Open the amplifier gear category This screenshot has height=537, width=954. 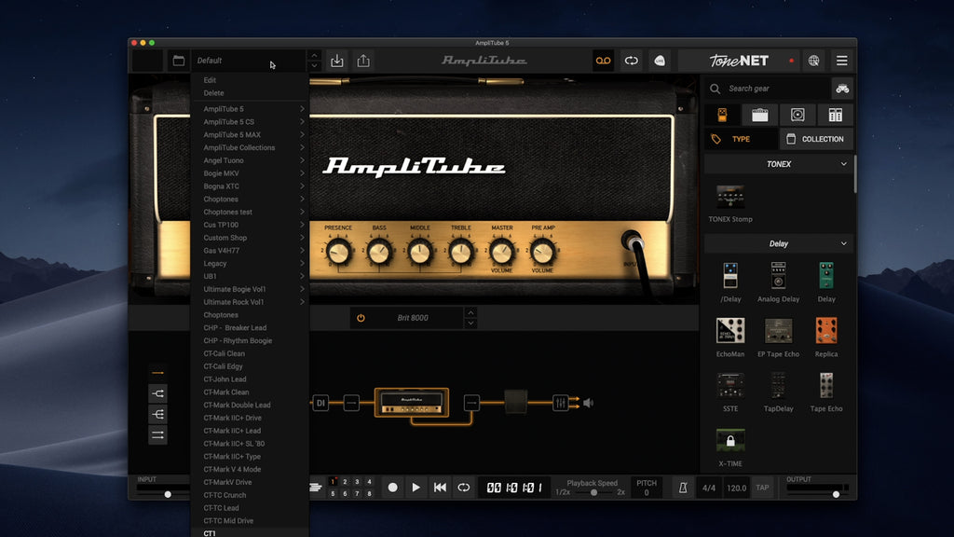(760, 115)
